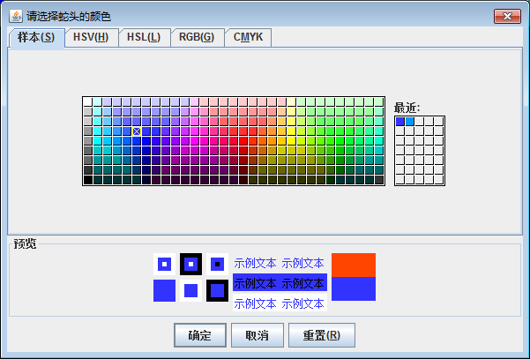Click the highlighted 示例文本 row on blue background

(x=280, y=282)
